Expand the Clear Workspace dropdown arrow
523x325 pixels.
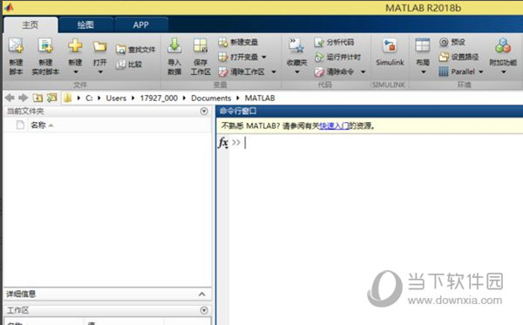tap(274, 71)
